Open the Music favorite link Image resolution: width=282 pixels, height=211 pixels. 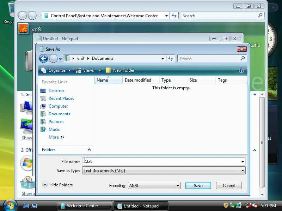[54, 129]
